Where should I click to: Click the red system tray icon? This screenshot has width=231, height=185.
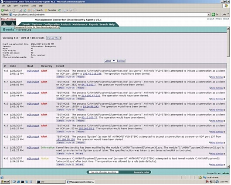(x=207, y=182)
